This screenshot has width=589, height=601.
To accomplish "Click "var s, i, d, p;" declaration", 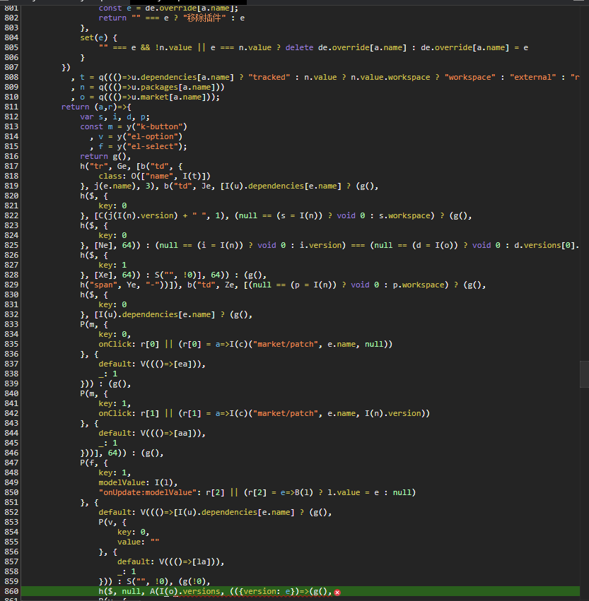I will pyautogui.click(x=115, y=117).
